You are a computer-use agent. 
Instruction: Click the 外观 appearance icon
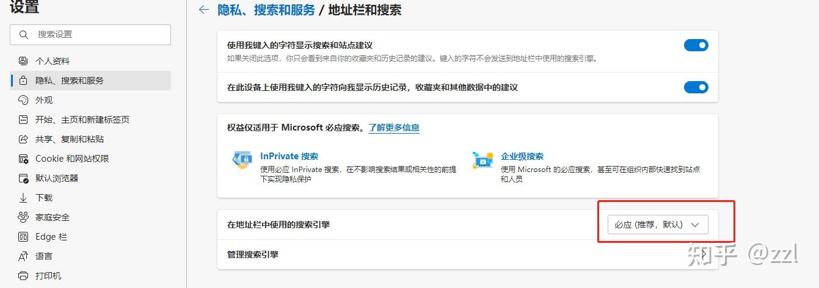tap(23, 100)
